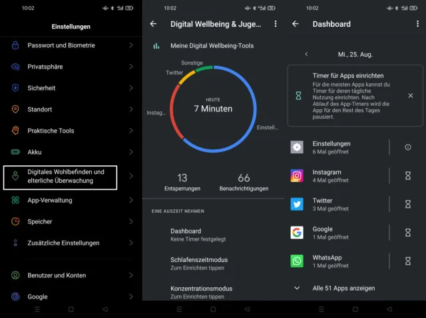Tap back triangle nav button on Dashboard screen
The height and width of the screenshot is (318, 426).
[389, 309]
